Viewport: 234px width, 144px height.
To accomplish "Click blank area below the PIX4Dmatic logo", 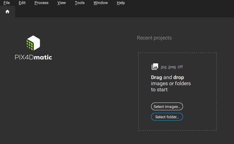I will 33,96.
